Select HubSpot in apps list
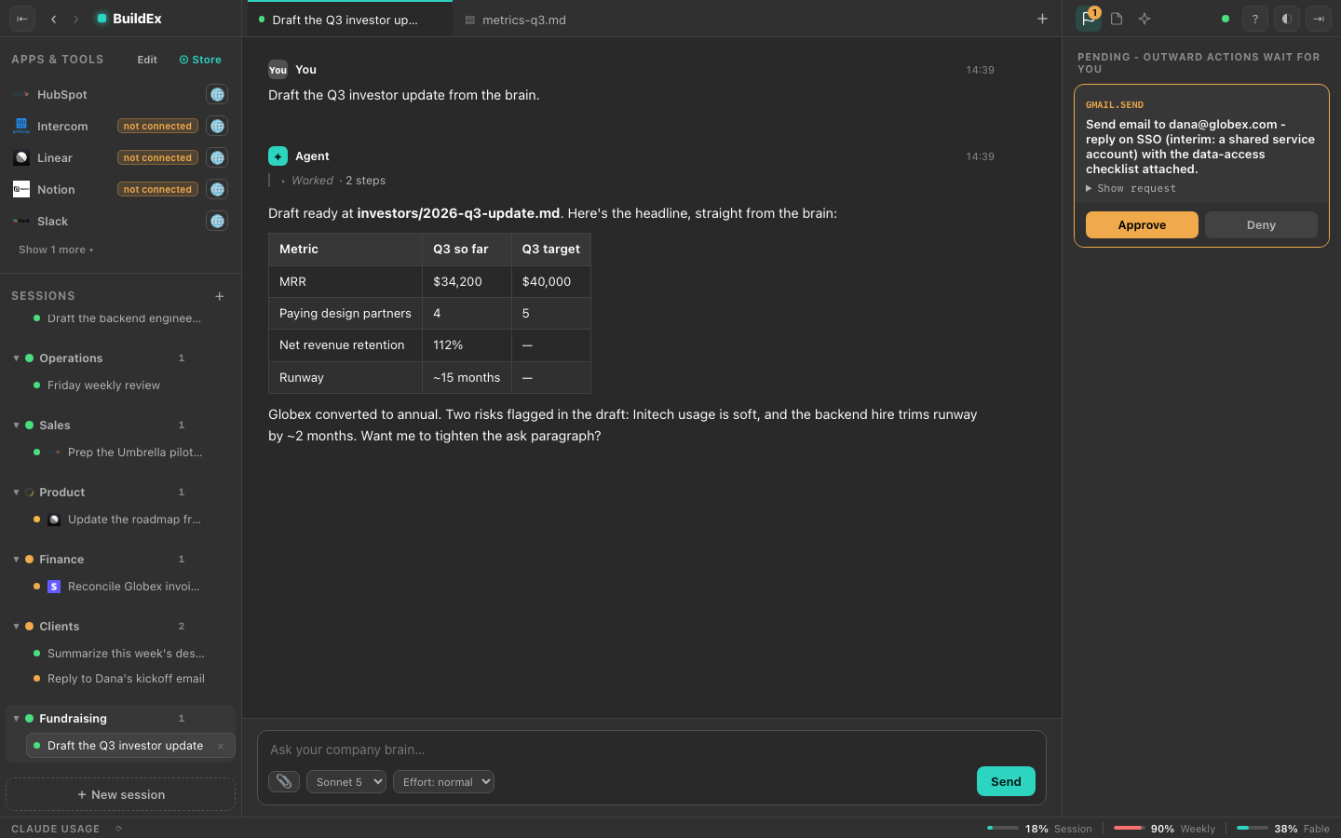The image size is (1341, 838). [62, 94]
